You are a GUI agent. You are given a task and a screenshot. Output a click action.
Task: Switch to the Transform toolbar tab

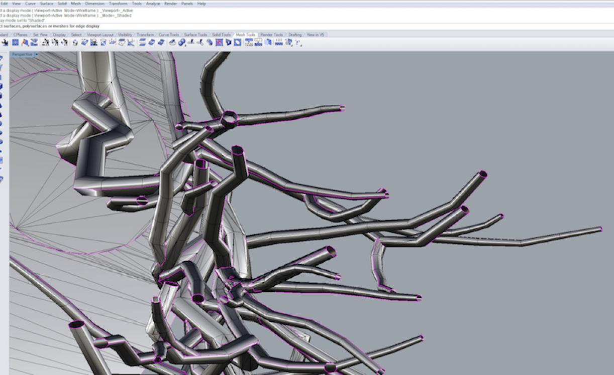tap(146, 35)
